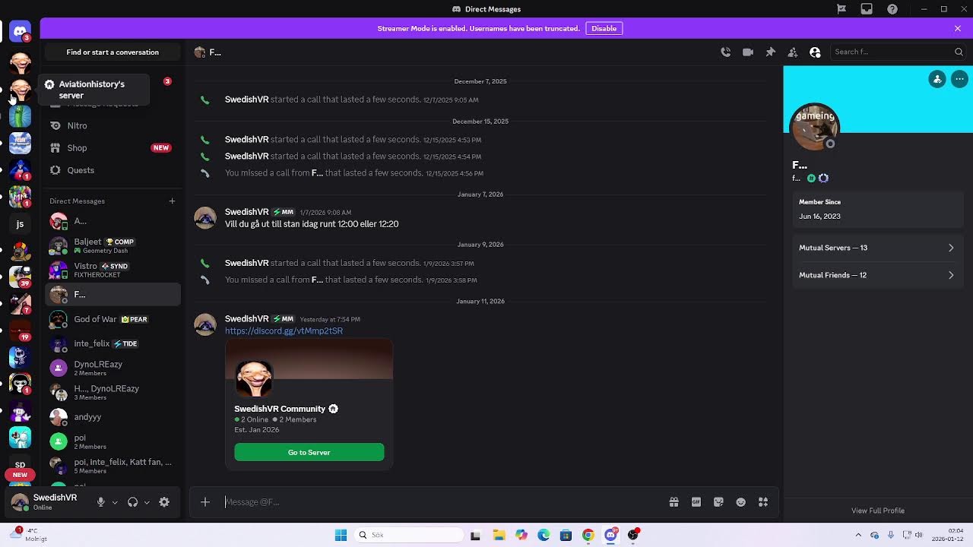The image size is (973, 547).
Task: Click the message text input field
Action: (441, 502)
